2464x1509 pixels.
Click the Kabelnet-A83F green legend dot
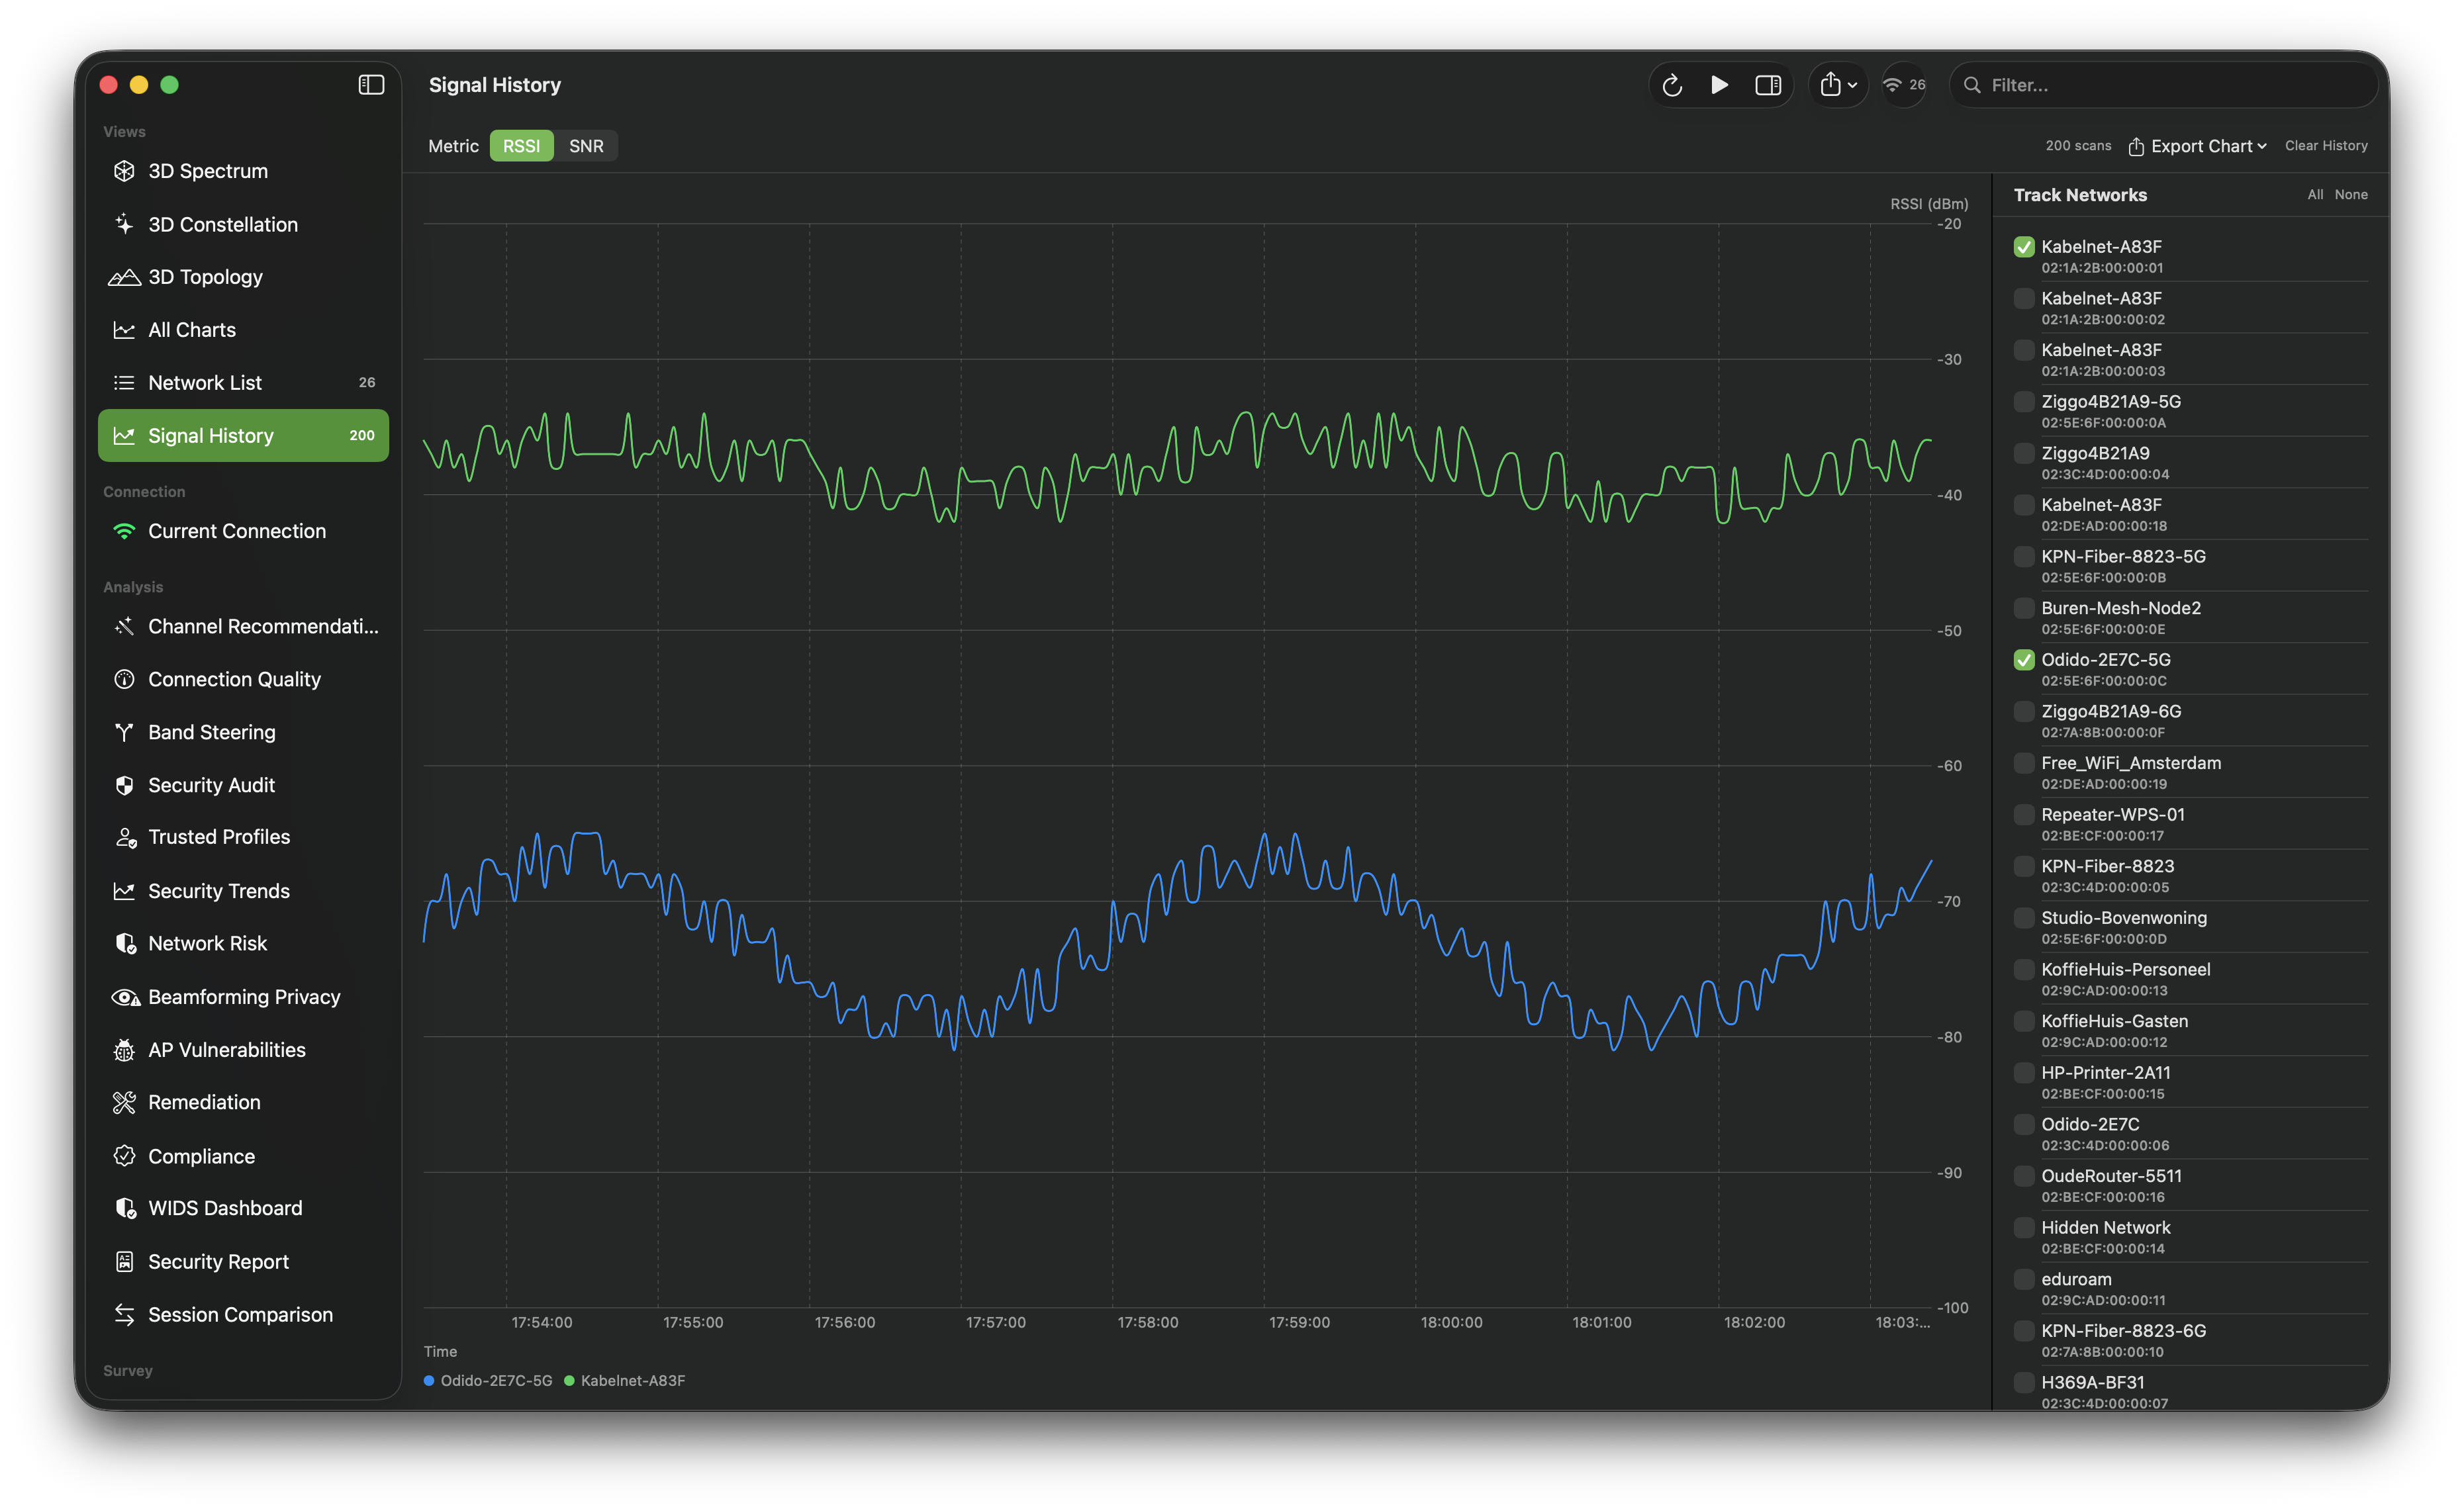tap(569, 1381)
